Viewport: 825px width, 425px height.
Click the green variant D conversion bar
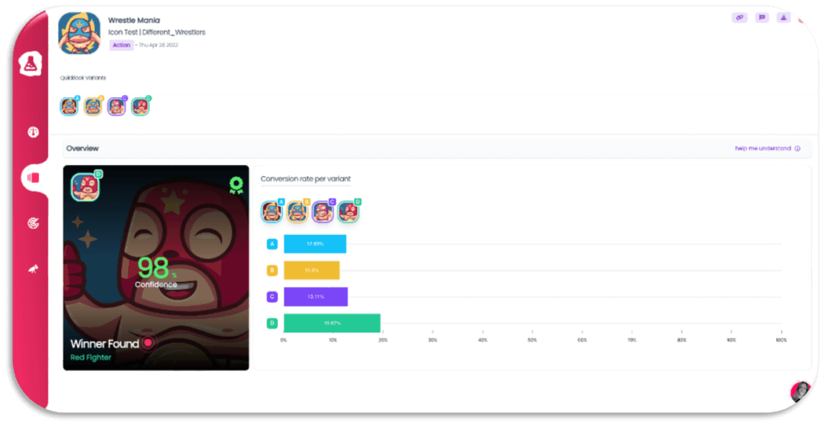[332, 323]
